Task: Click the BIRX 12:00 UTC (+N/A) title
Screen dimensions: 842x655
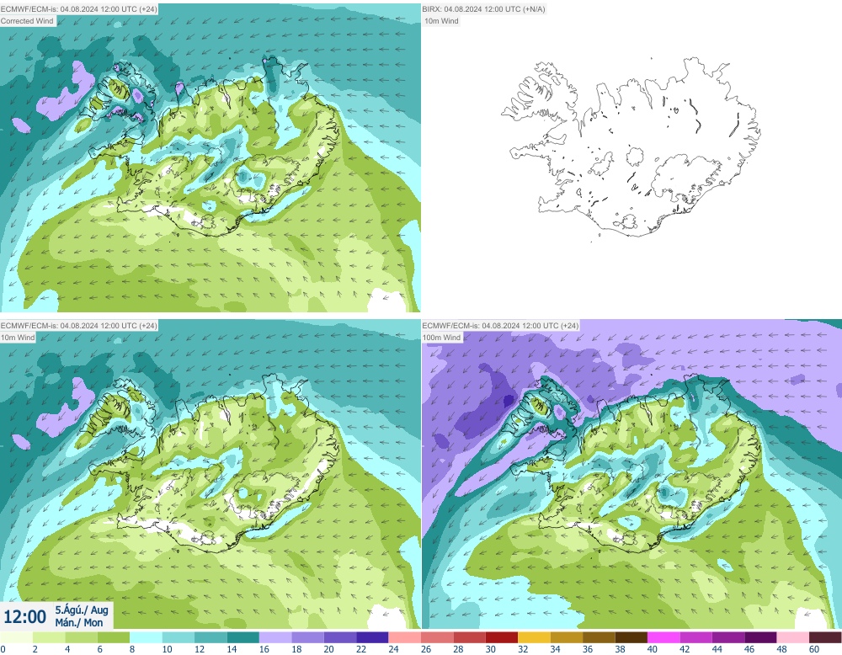Action: click(484, 9)
